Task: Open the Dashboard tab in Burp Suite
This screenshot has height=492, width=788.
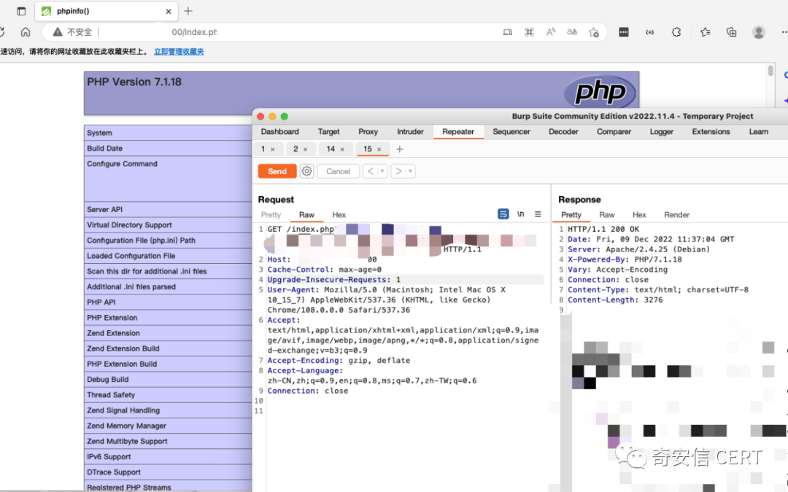Action: (x=280, y=131)
